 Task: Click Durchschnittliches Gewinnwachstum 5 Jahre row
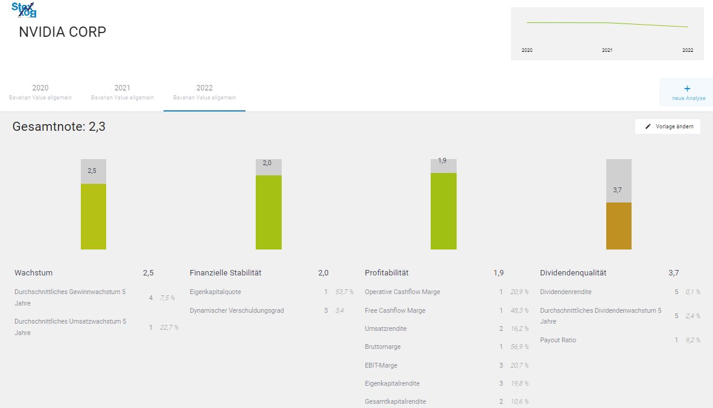click(x=95, y=298)
